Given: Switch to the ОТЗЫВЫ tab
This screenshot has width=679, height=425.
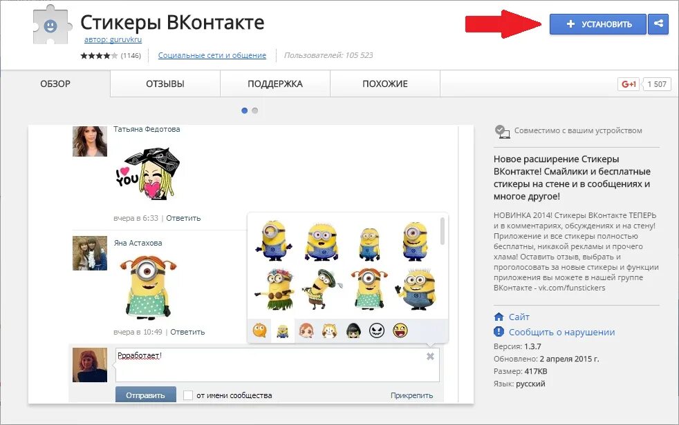Looking at the screenshot, I should [165, 83].
